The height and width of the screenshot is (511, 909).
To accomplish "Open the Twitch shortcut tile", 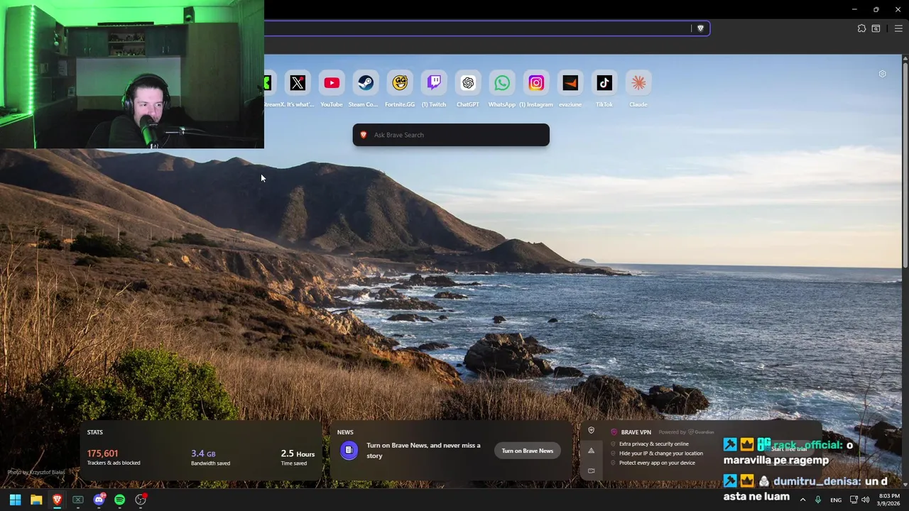I will coord(434,83).
